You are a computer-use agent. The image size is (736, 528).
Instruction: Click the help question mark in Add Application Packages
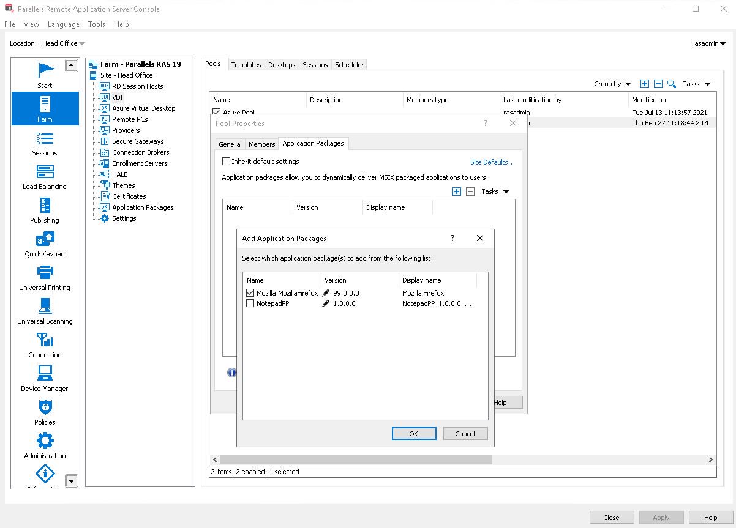tap(452, 238)
